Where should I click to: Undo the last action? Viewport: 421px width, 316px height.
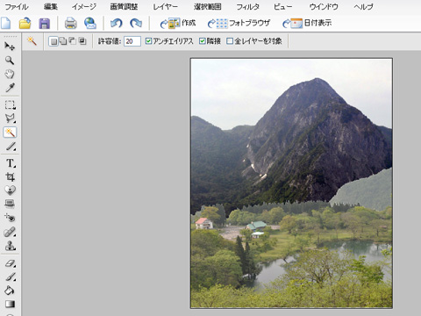pos(117,23)
